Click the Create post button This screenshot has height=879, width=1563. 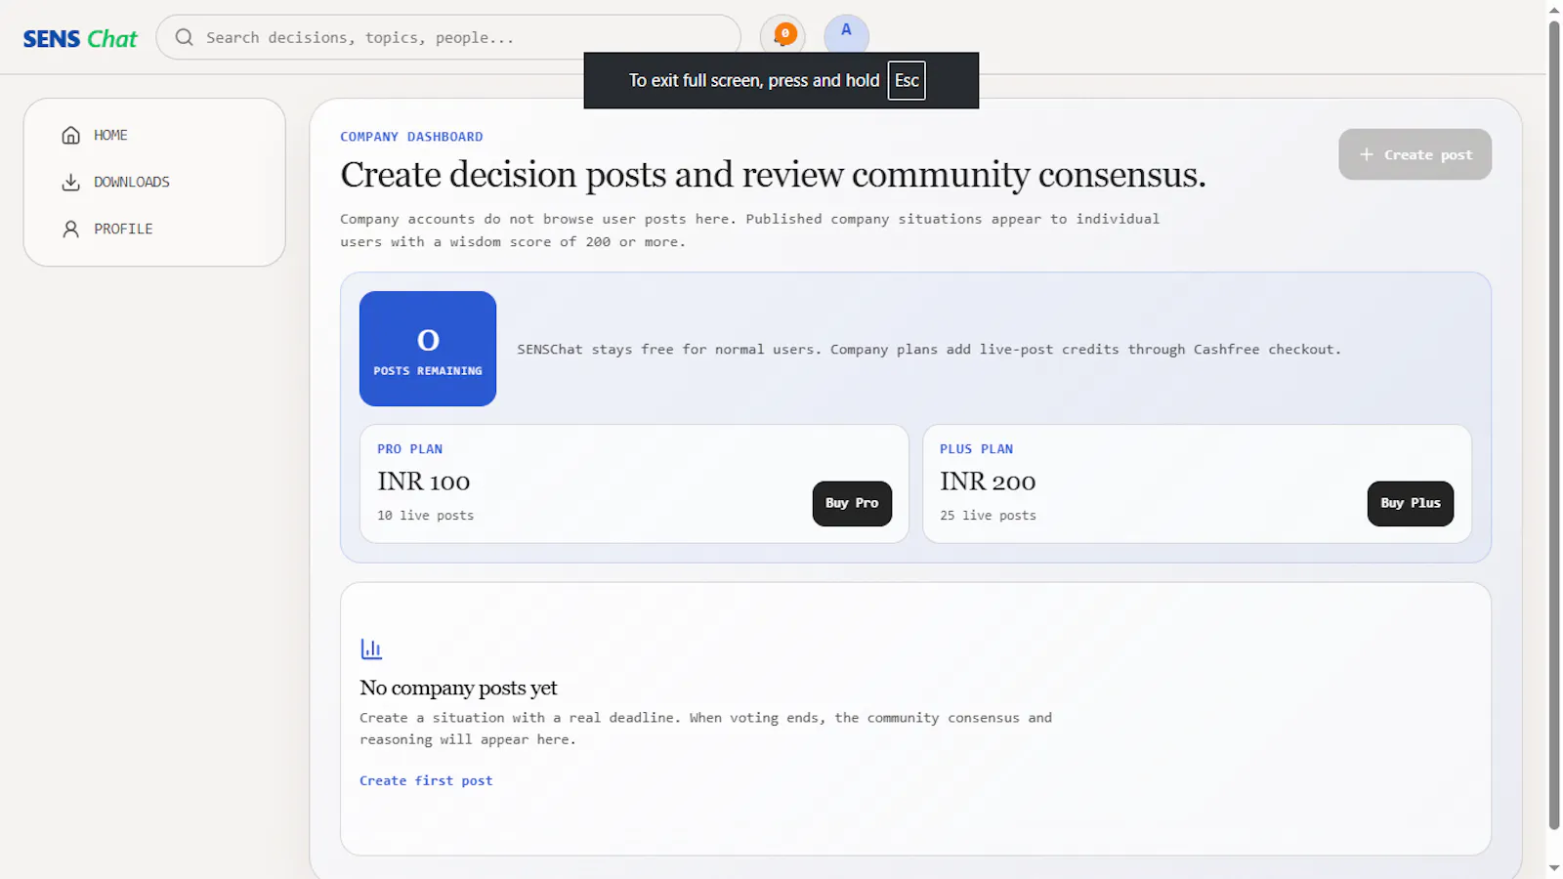click(1415, 154)
